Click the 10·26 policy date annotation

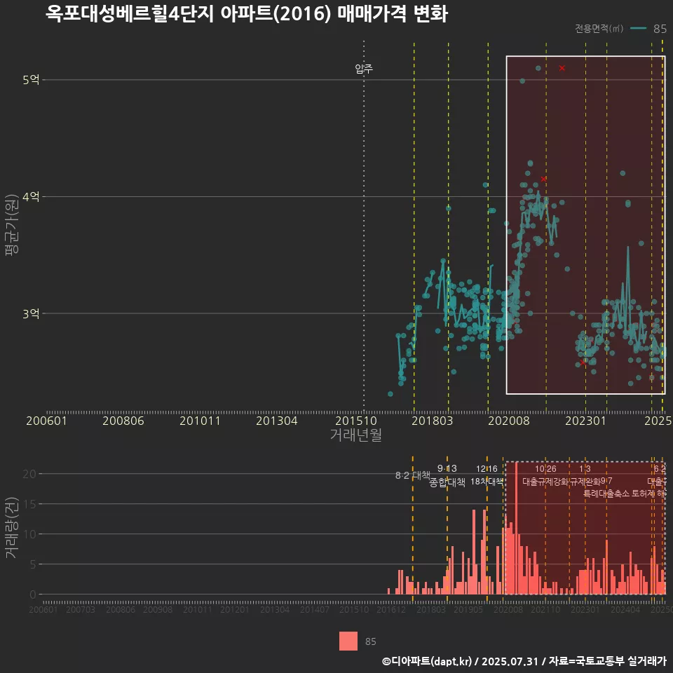click(x=545, y=469)
